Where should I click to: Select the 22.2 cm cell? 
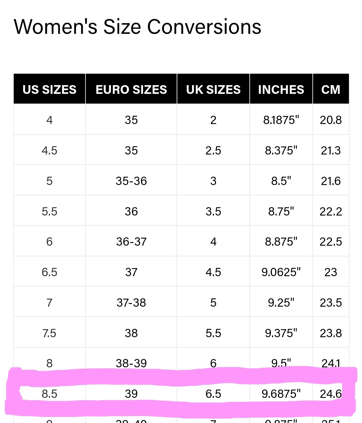coord(331,211)
